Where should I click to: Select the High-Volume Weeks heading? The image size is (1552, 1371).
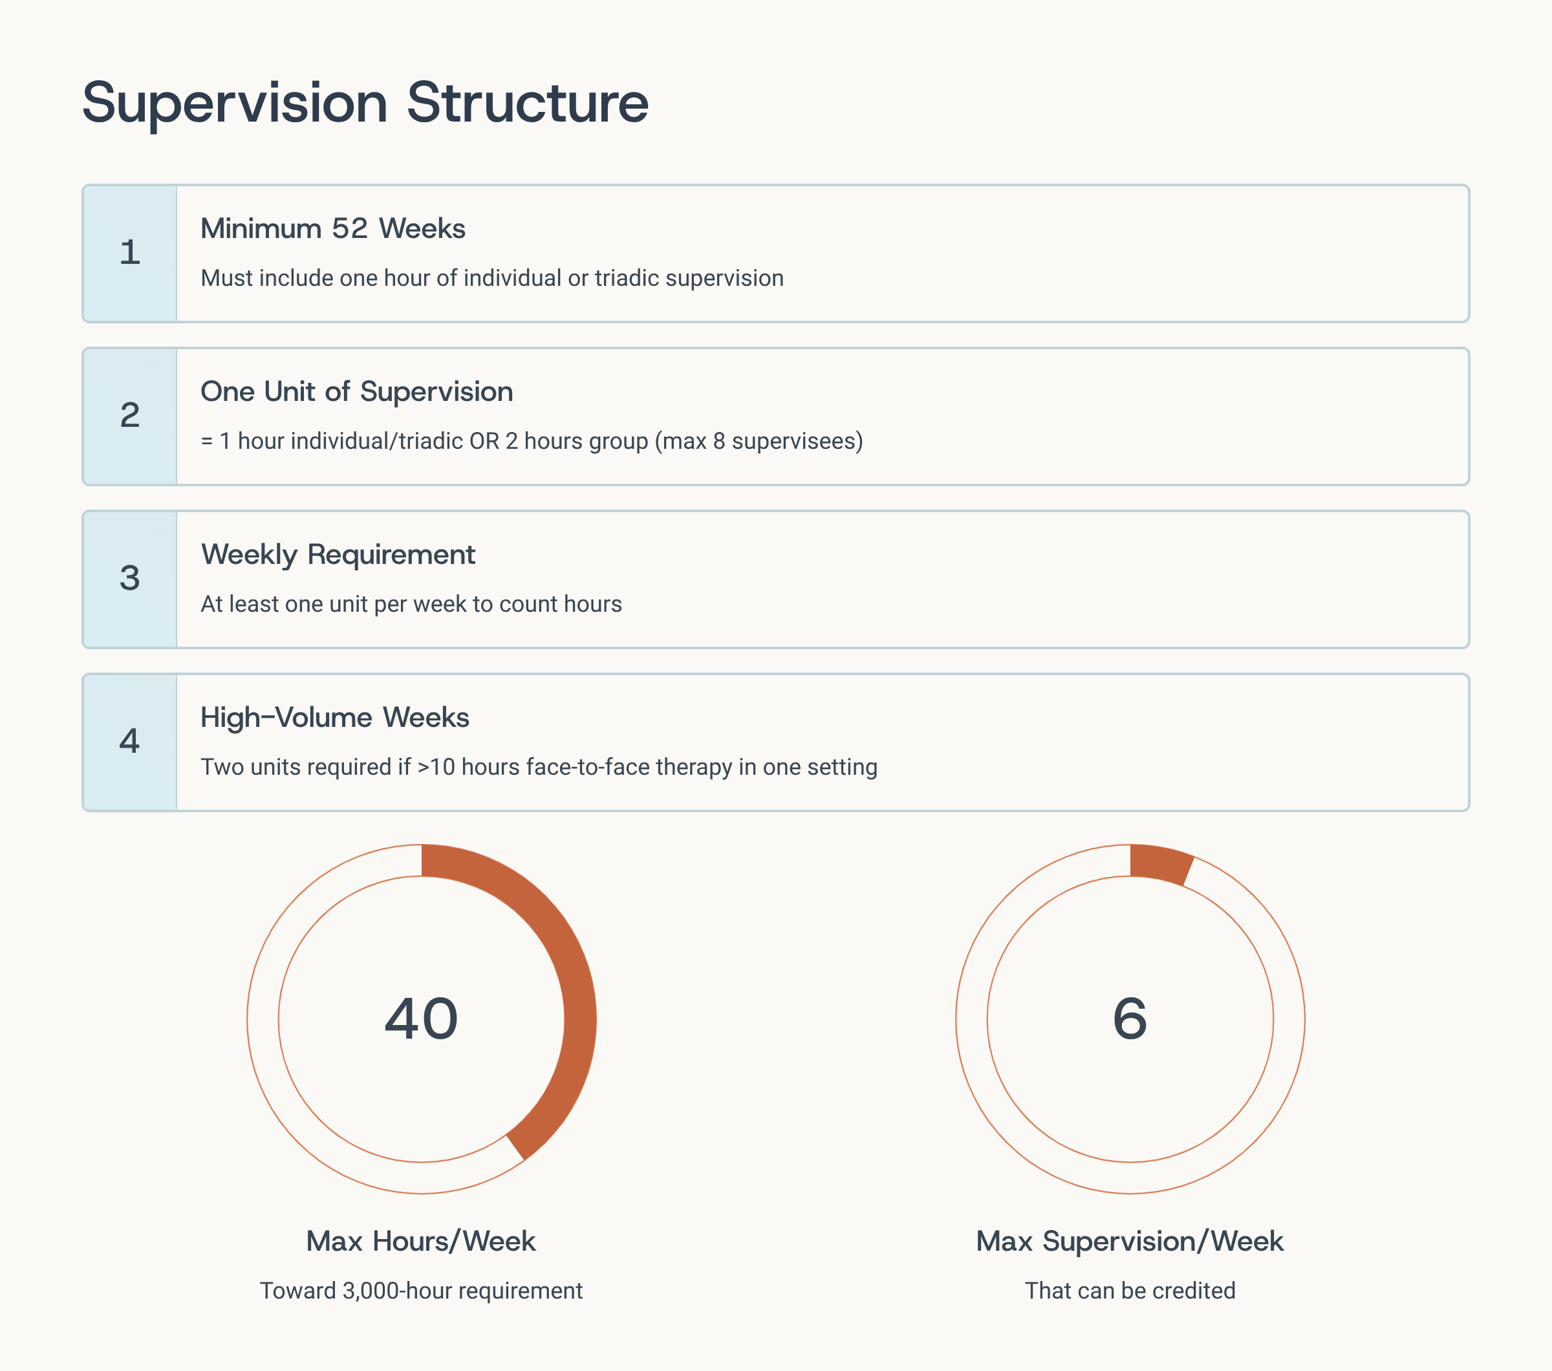click(335, 717)
